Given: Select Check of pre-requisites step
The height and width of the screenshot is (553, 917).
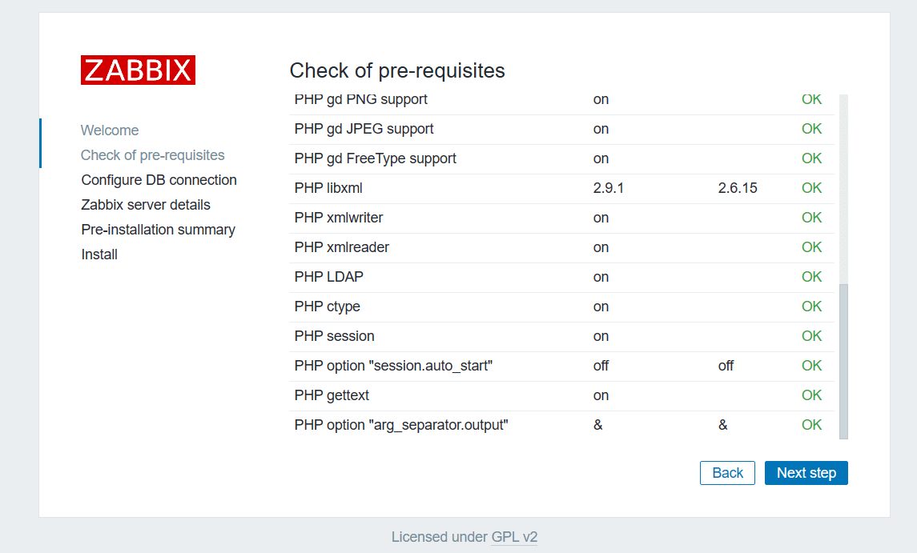Looking at the screenshot, I should [x=153, y=155].
